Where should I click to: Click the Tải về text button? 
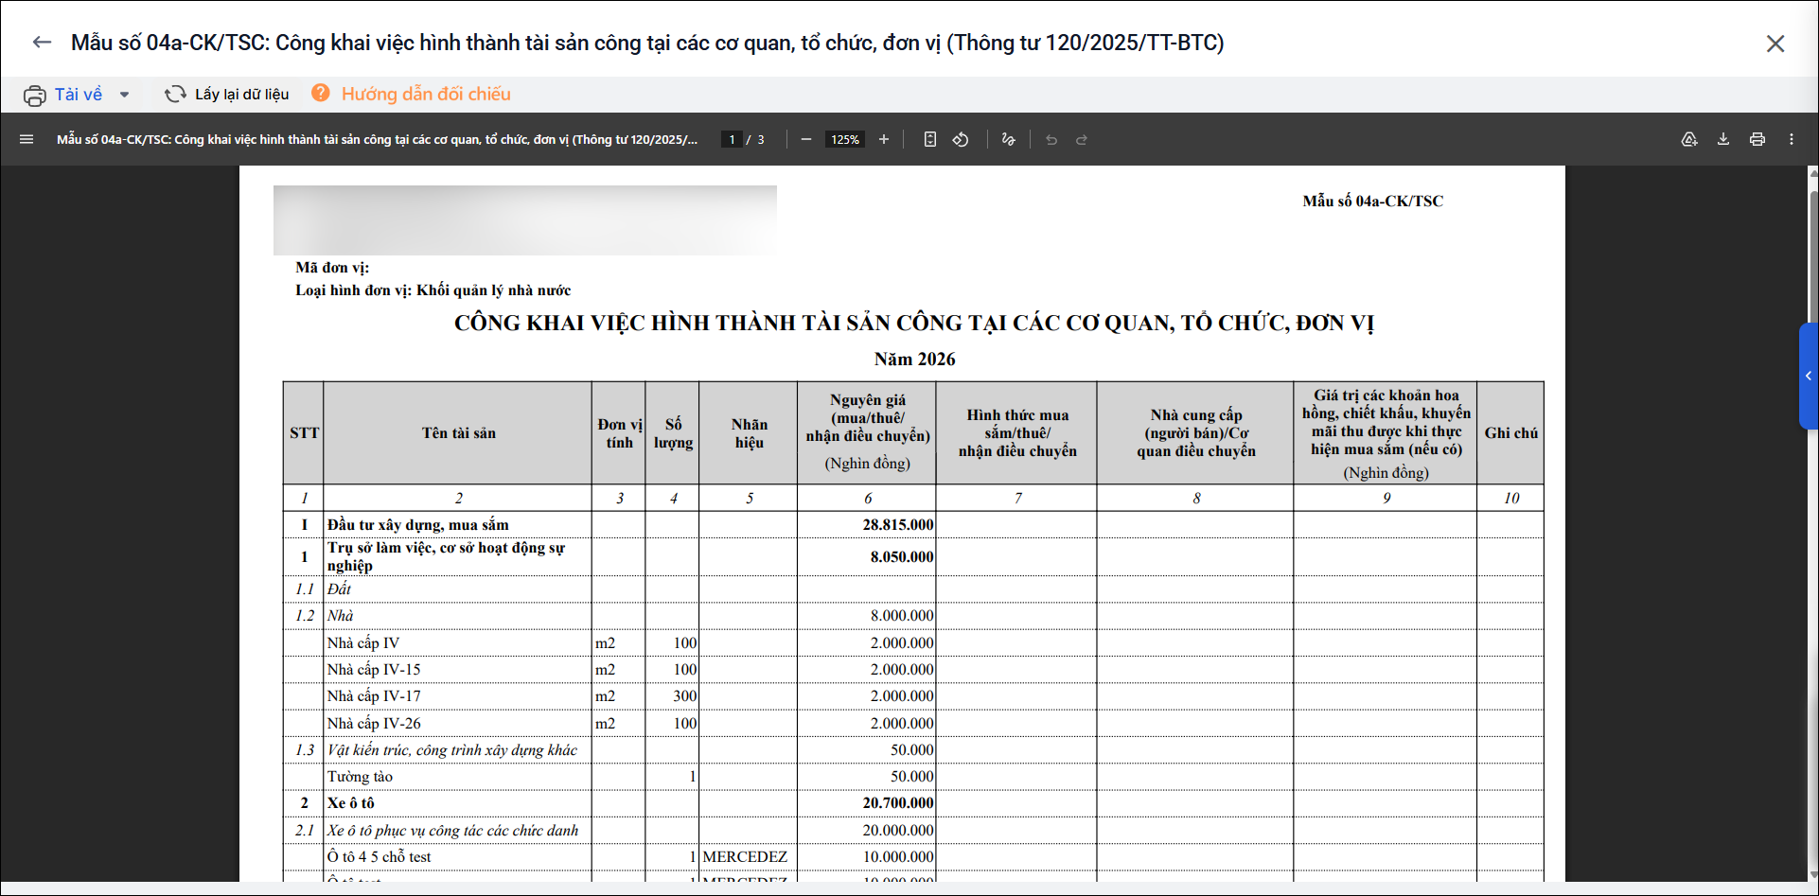tap(79, 94)
